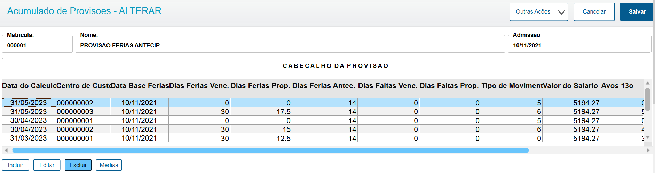Click the blue horizontal scrollbar thumb
The image size is (655, 173).
tap(270, 150)
